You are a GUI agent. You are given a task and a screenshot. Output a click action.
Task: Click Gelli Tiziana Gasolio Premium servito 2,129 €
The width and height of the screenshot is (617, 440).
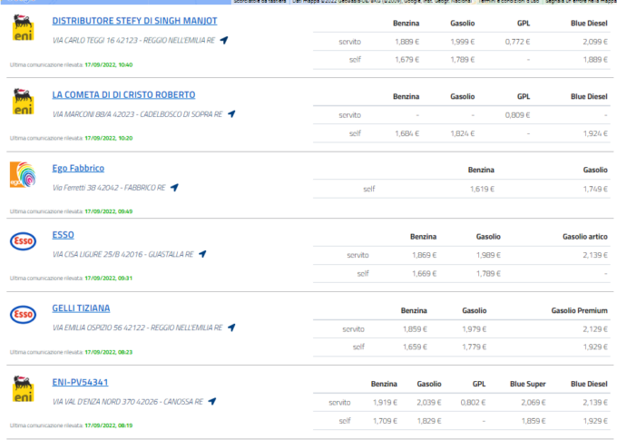(x=595, y=329)
